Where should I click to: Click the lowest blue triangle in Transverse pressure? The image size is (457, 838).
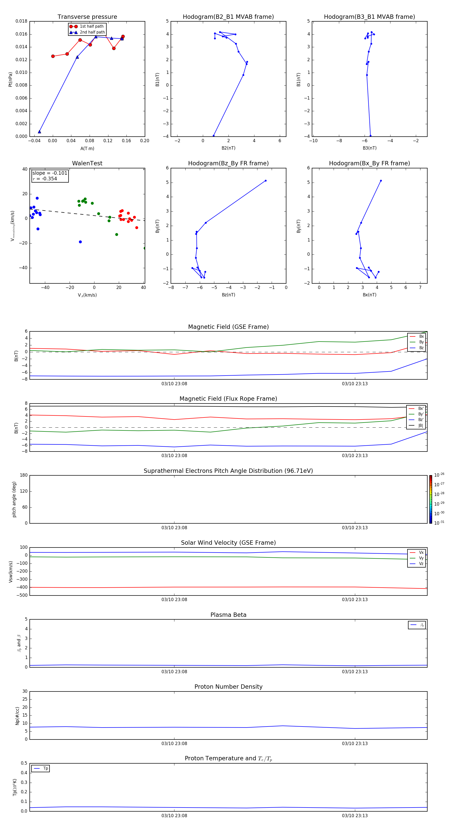pyautogui.click(x=39, y=132)
